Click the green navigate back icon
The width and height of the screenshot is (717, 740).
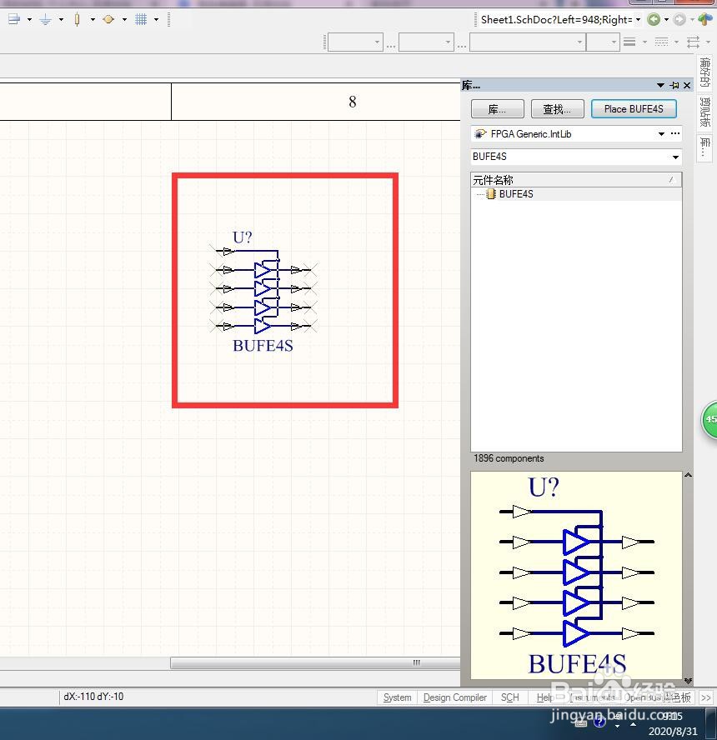pyautogui.click(x=654, y=19)
